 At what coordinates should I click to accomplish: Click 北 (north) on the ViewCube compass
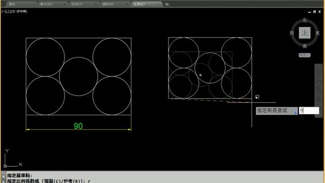[x=305, y=20]
